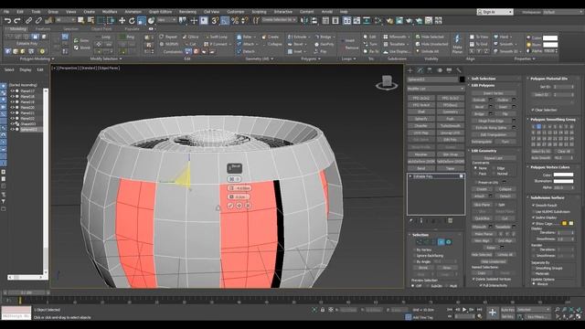This screenshot has width=585, height=329.
Task: Activate the Select and Scale tool
Action: (x=142, y=20)
